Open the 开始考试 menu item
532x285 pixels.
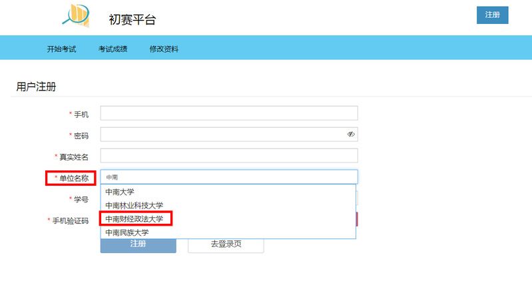point(61,49)
